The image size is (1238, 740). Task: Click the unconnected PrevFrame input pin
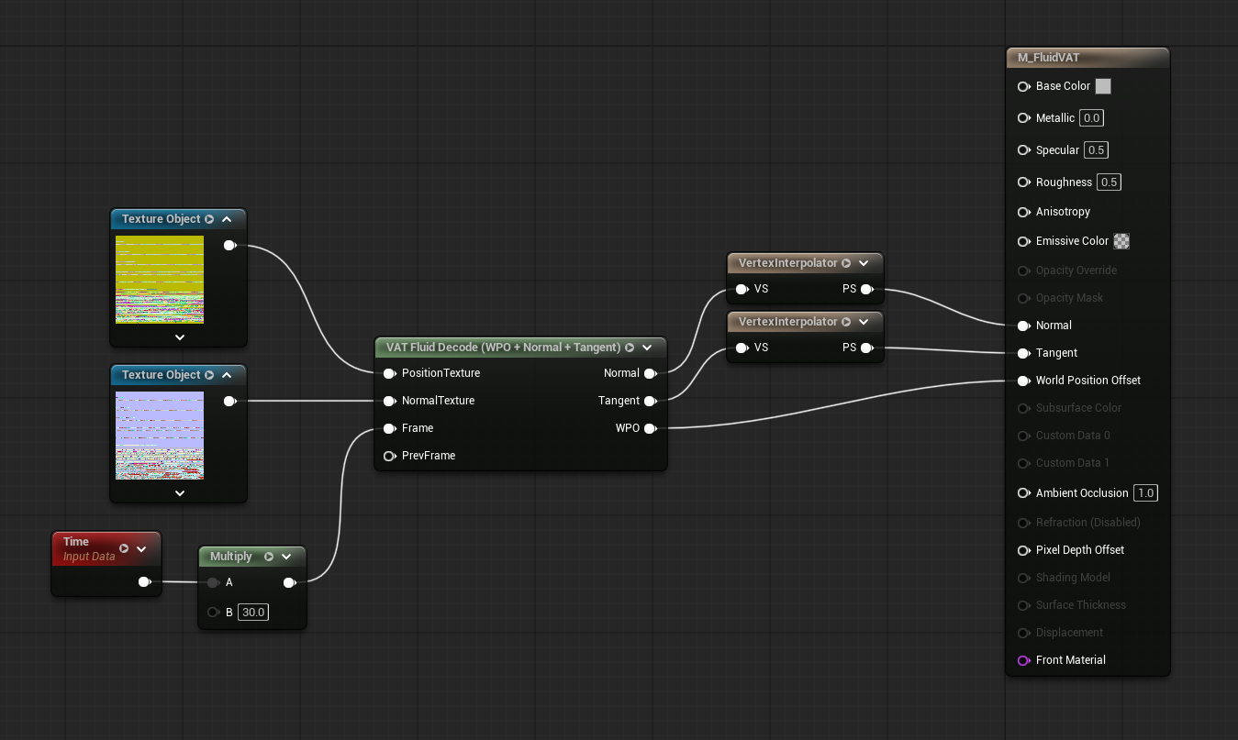pos(389,456)
